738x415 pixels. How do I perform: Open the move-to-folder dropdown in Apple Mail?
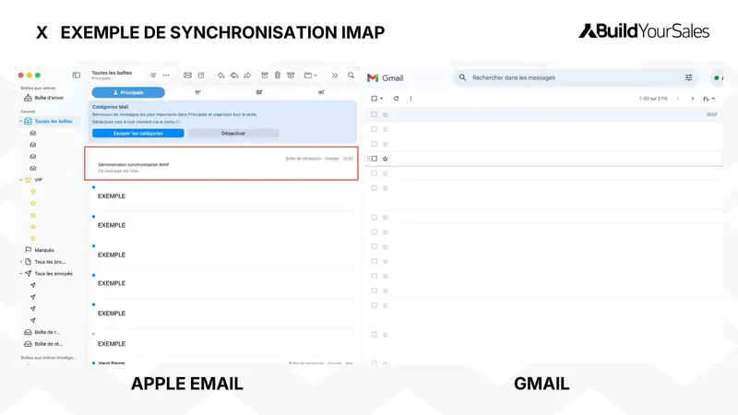coord(311,76)
